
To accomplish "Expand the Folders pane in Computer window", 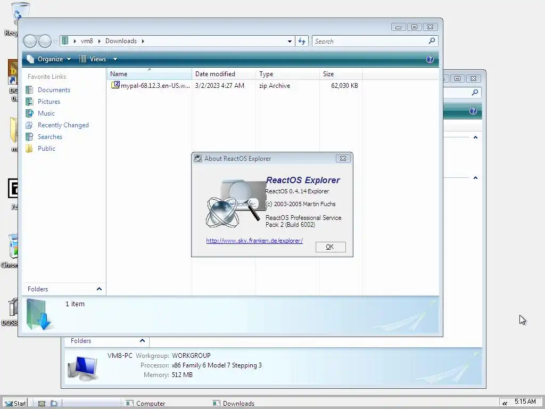I will (142, 341).
